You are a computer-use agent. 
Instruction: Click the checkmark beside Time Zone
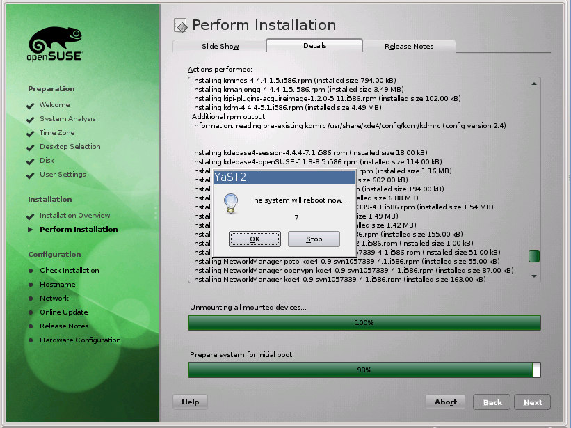(30, 134)
